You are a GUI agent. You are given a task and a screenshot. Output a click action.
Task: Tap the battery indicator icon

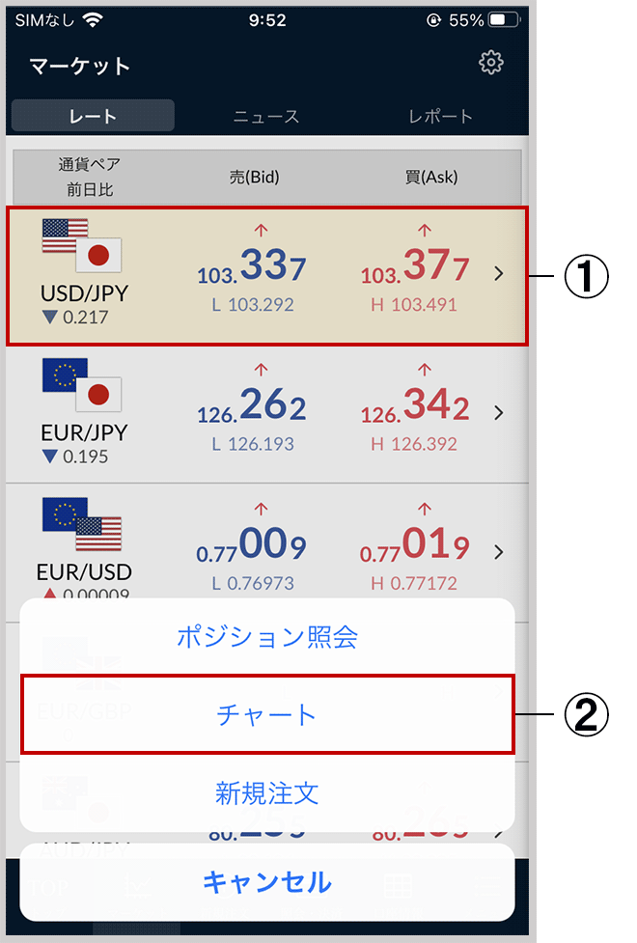click(x=504, y=20)
